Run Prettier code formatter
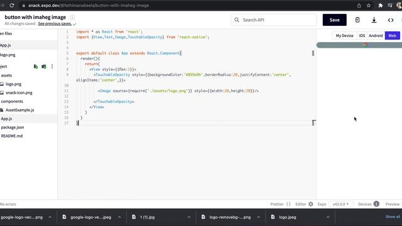Image resolution: width=402 pixels, height=226 pixels. pyautogui.click(x=280, y=204)
